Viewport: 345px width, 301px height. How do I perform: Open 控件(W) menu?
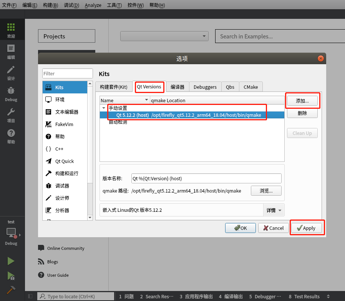click(x=135, y=5)
